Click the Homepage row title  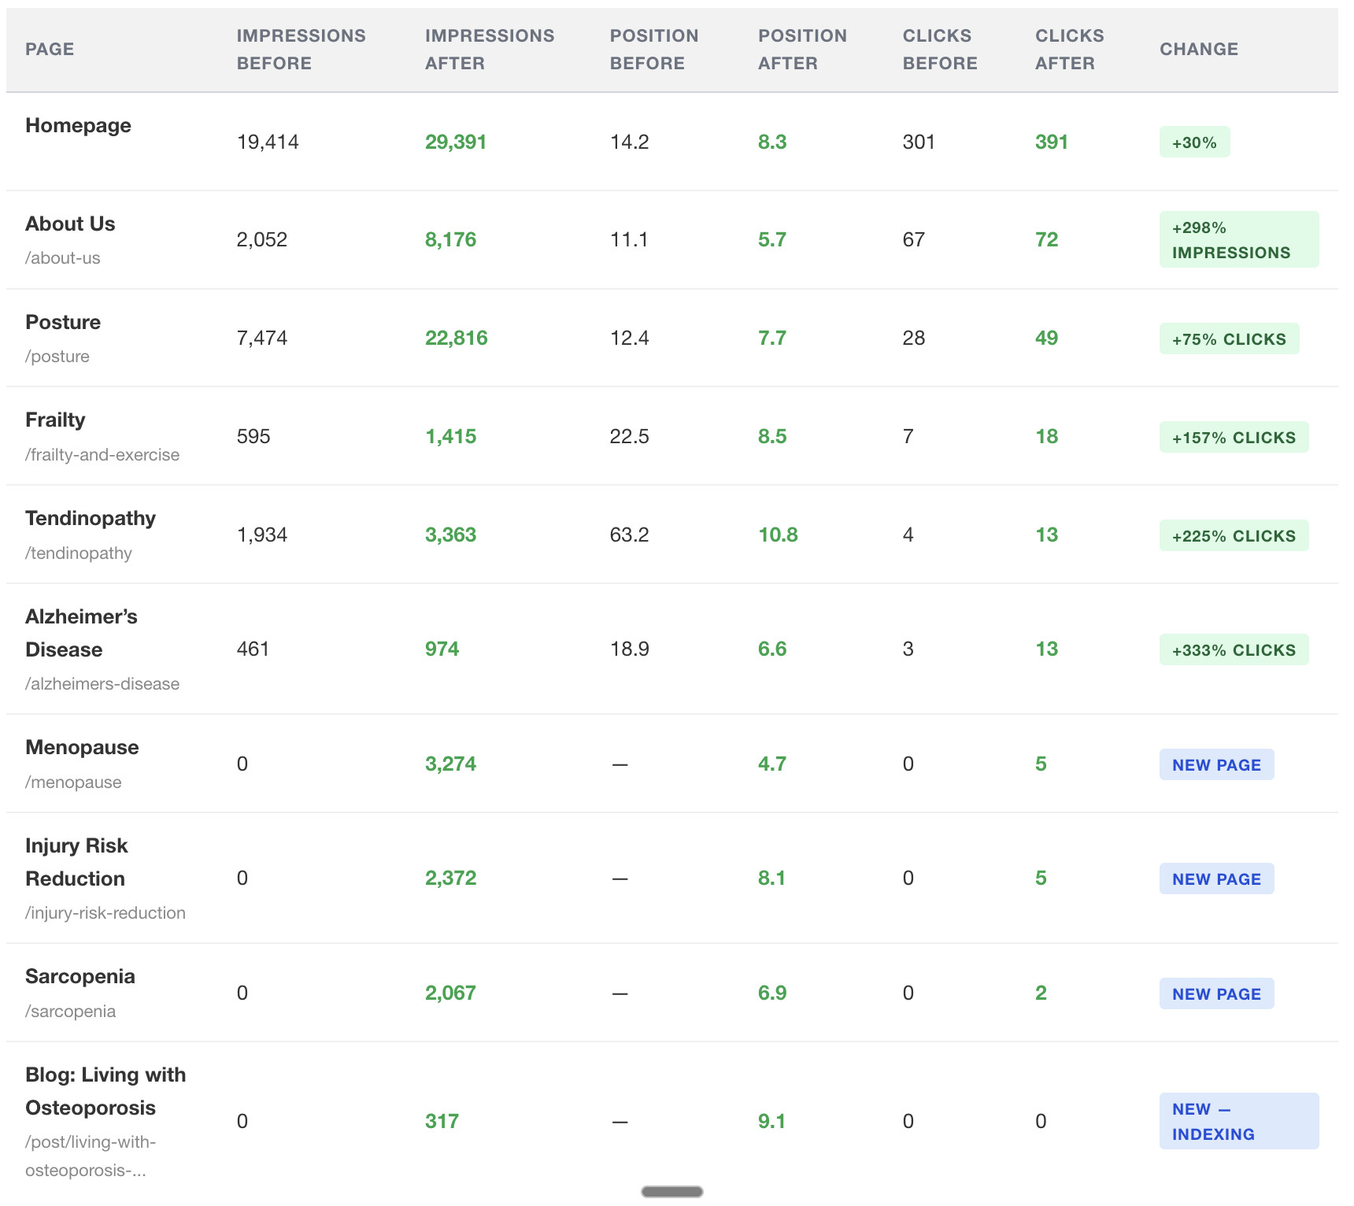click(x=78, y=126)
